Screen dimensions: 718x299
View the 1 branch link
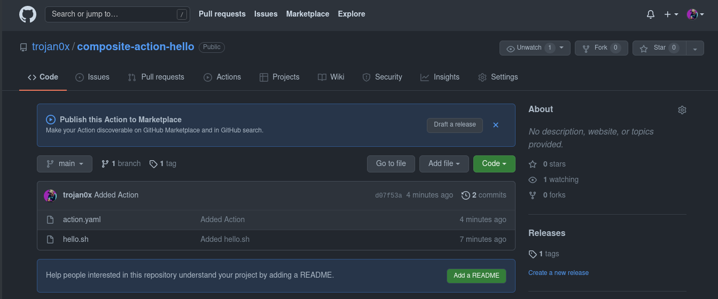coord(121,164)
